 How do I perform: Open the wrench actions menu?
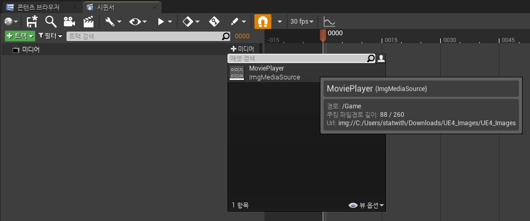click(x=110, y=22)
